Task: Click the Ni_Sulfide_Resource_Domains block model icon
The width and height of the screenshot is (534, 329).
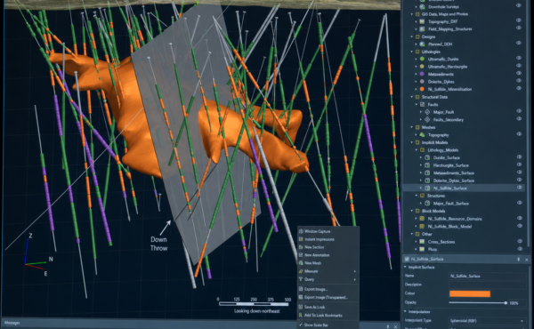Action: [x=422, y=219]
